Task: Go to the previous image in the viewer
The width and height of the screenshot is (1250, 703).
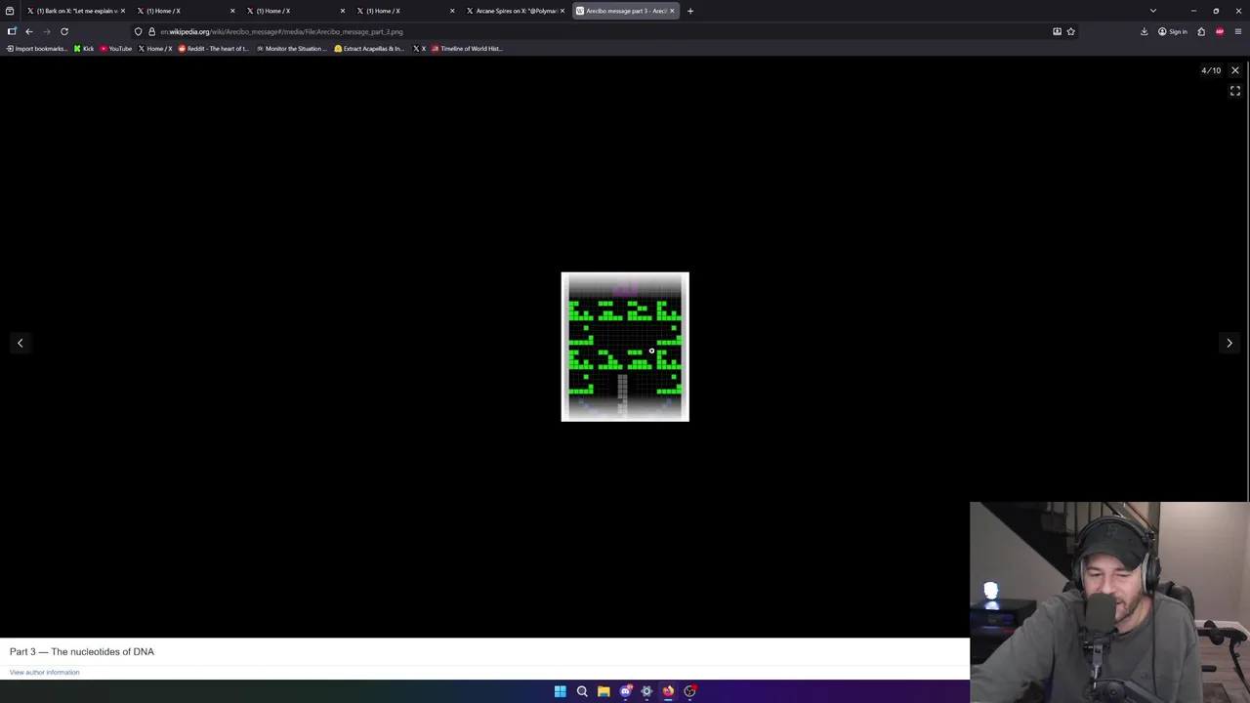Action: (20, 343)
